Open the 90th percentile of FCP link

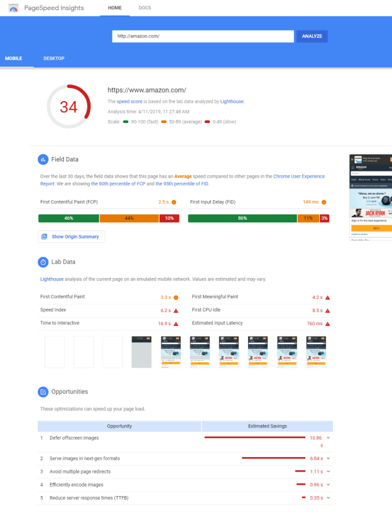coord(118,183)
